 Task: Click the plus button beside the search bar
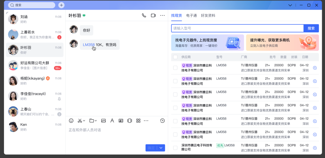[x=61, y=5]
